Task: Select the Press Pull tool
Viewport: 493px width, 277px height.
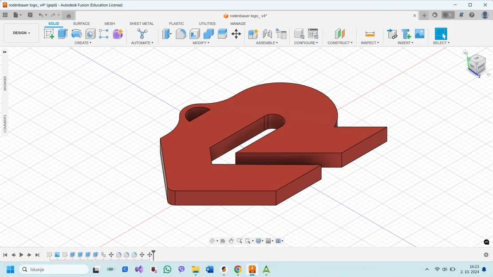Action: 167,34
